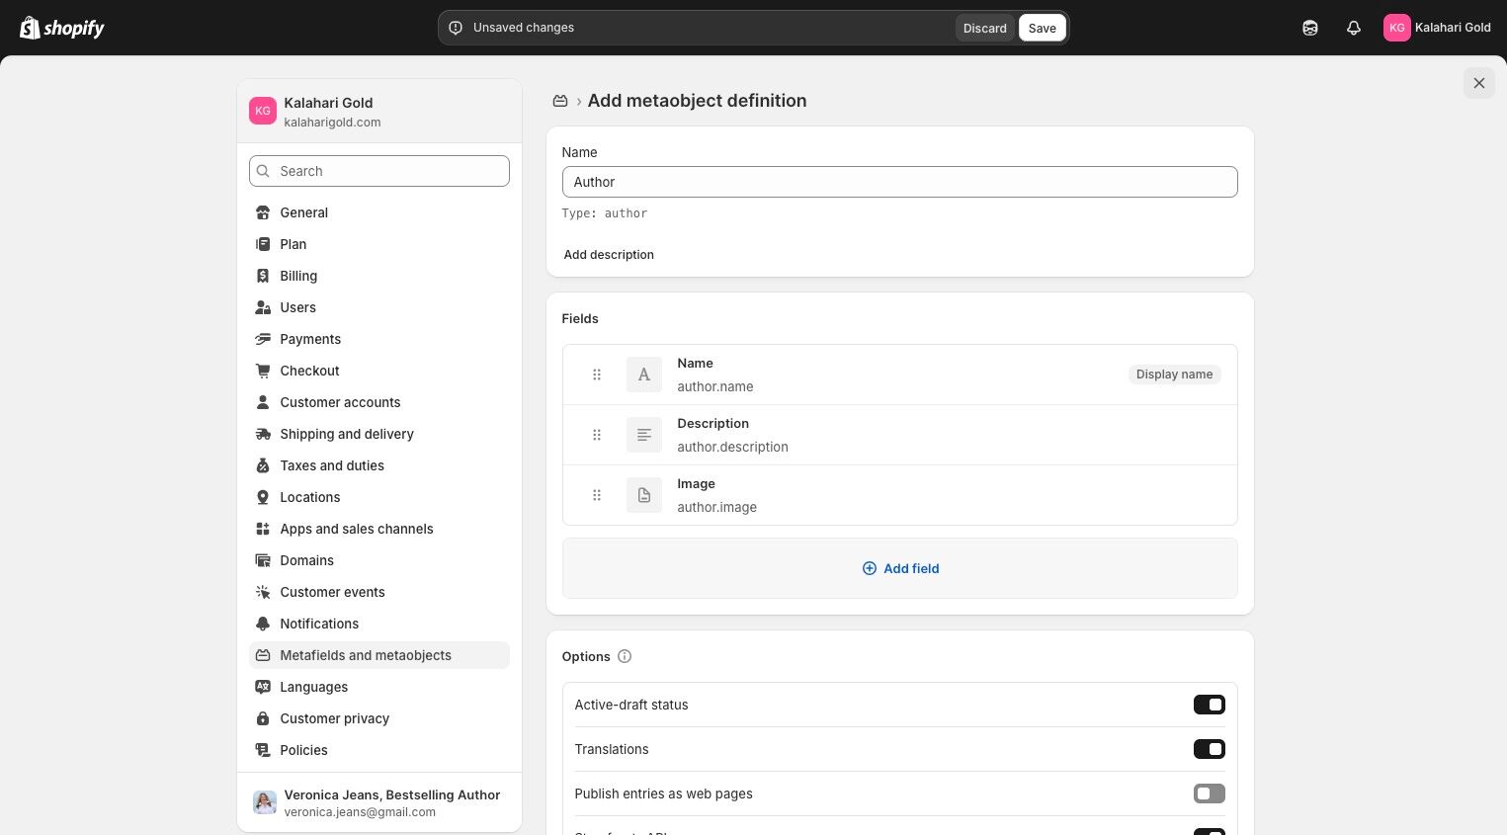The width and height of the screenshot is (1507, 835).
Task: Click the Description field type icon
Action: 644,435
